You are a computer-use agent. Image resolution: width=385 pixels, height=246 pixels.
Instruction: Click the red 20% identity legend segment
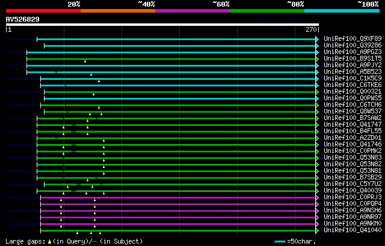[x=43, y=11]
